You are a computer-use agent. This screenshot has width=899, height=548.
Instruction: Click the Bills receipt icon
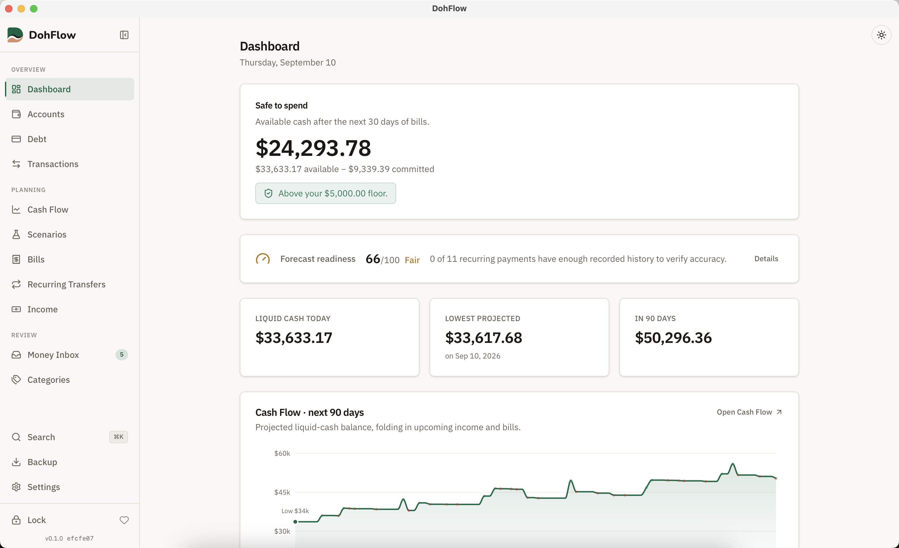[16, 259]
